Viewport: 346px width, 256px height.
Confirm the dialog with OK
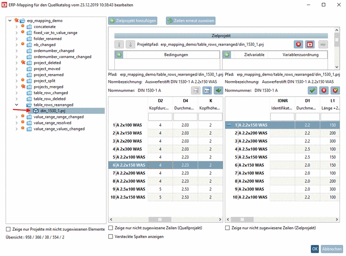coord(315,249)
